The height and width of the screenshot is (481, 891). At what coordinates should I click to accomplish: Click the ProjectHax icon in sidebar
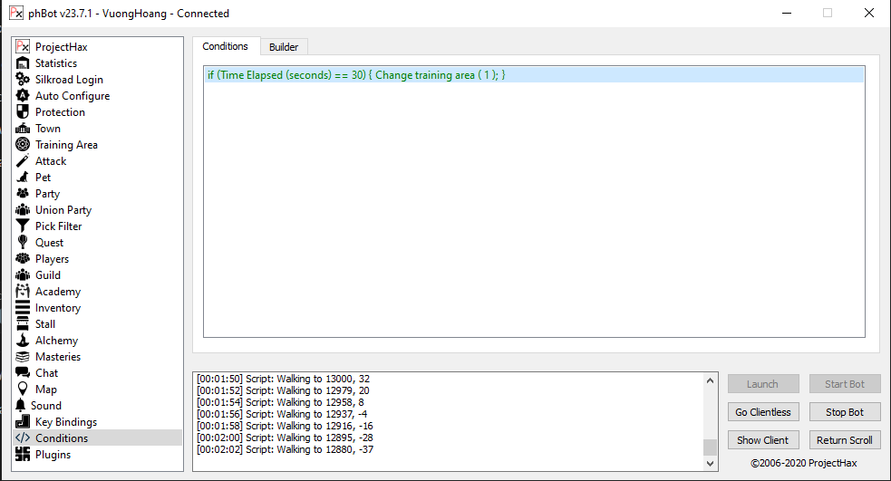pos(23,47)
